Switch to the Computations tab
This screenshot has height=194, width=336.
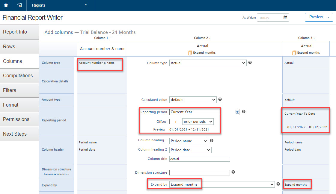[x=18, y=76]
